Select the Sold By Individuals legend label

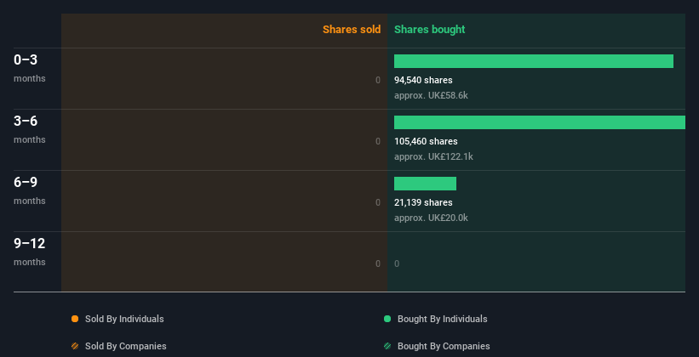(x=124, y=319)
